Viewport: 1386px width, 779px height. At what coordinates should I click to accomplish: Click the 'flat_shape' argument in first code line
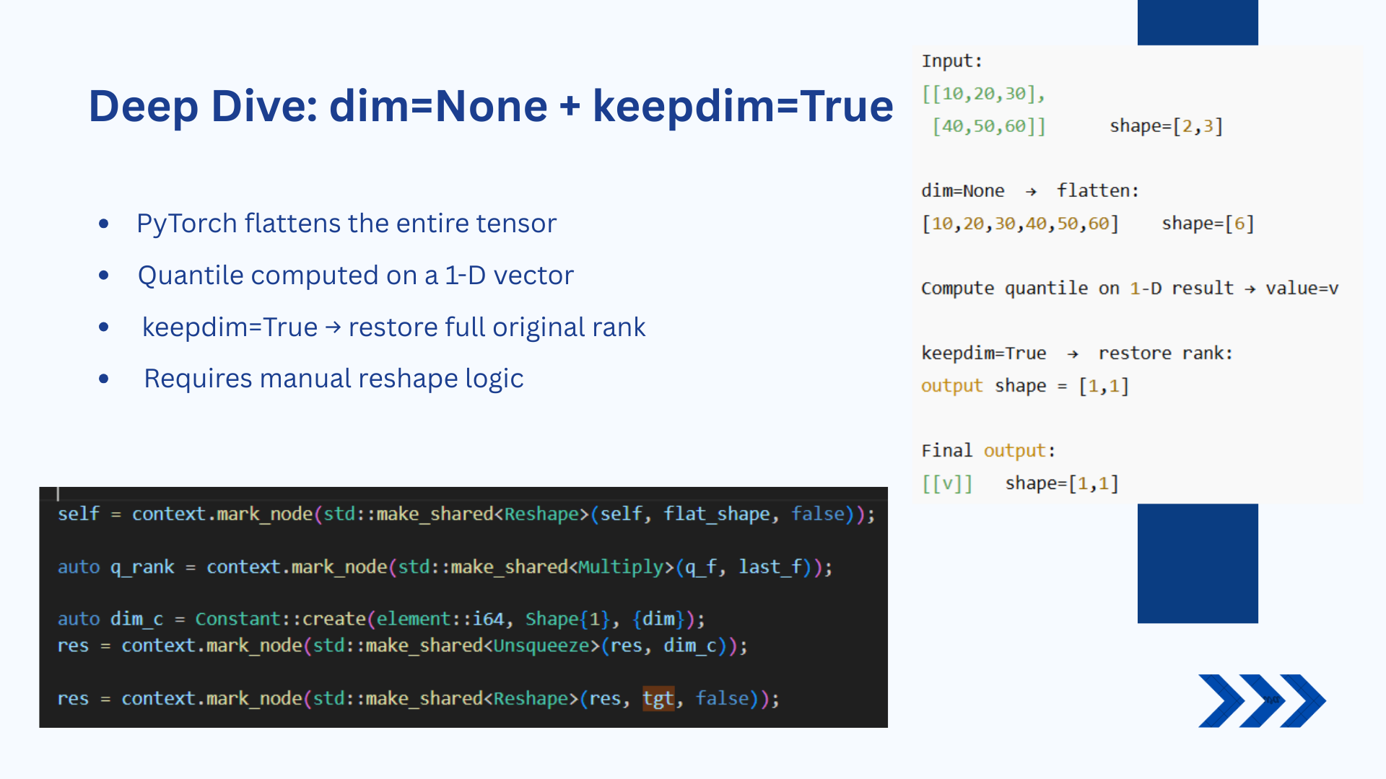[x=716, y=514]
